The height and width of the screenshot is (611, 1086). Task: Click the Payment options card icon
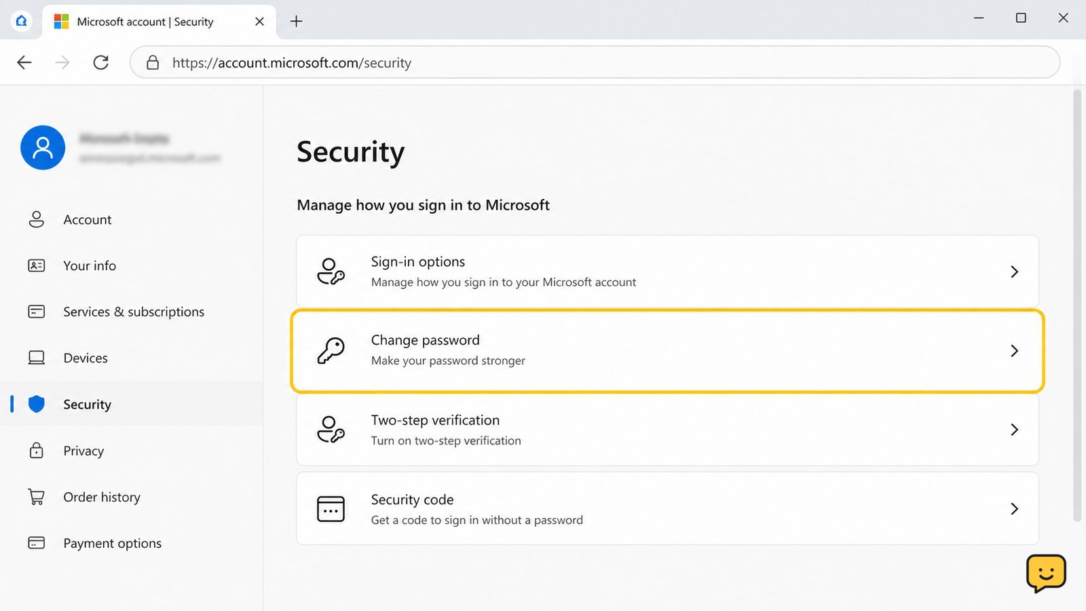click(x=37, y=543)
